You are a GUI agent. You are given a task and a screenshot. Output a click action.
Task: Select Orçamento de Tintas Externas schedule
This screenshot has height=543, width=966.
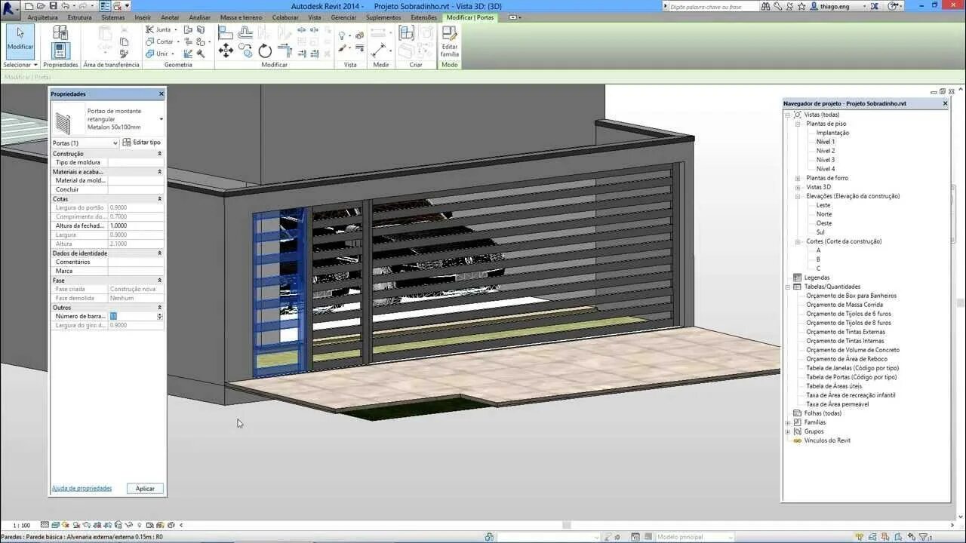[845, 332]
